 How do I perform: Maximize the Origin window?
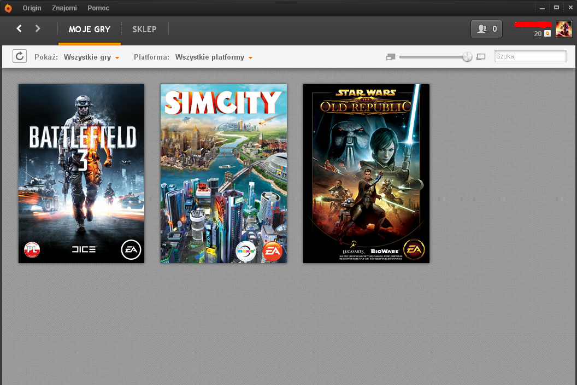556,7
